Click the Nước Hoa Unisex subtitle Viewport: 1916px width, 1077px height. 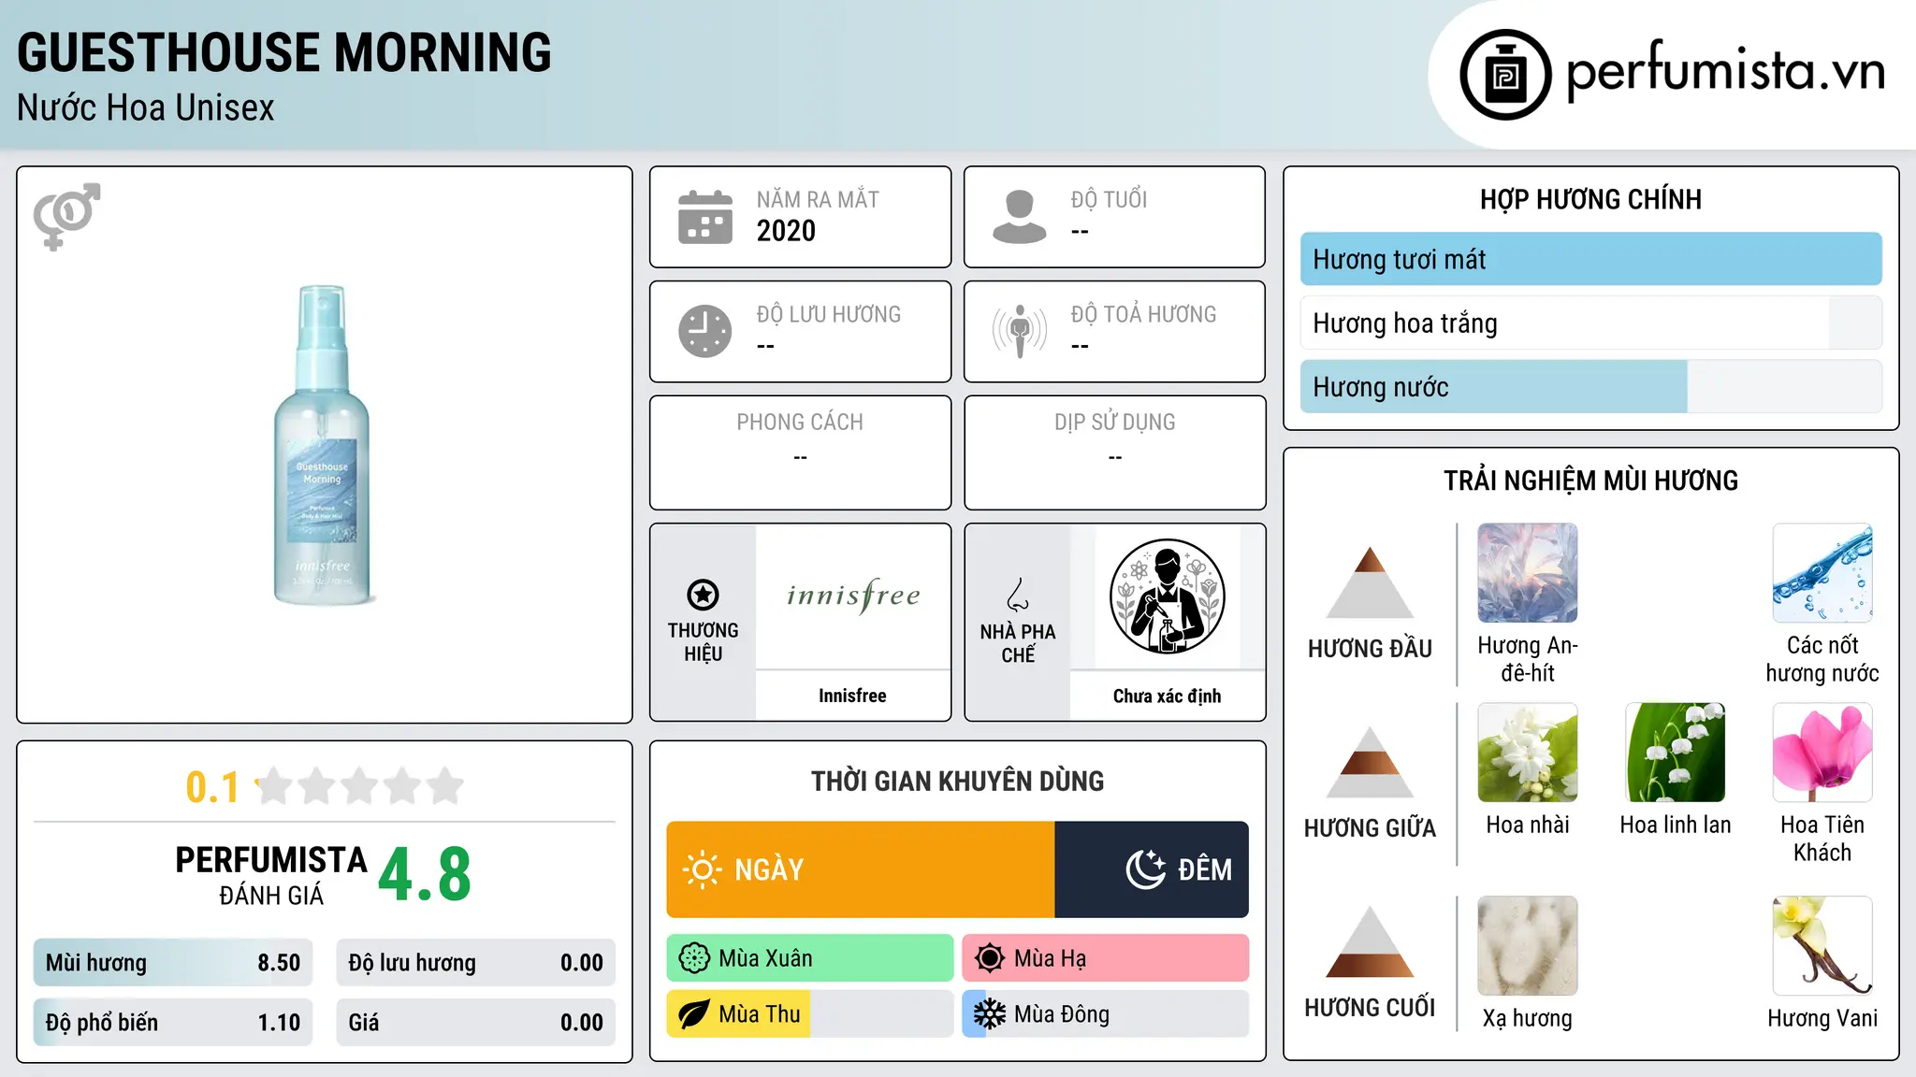point(146,108)
